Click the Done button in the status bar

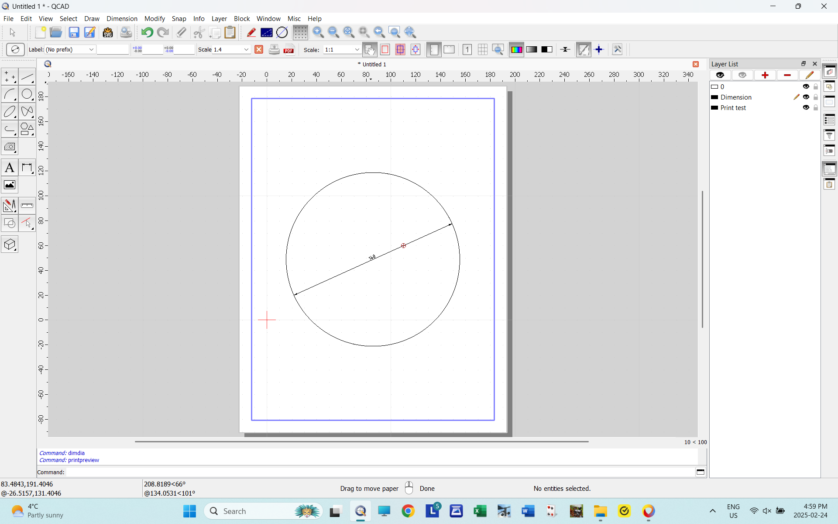click(x=427, y=488)
